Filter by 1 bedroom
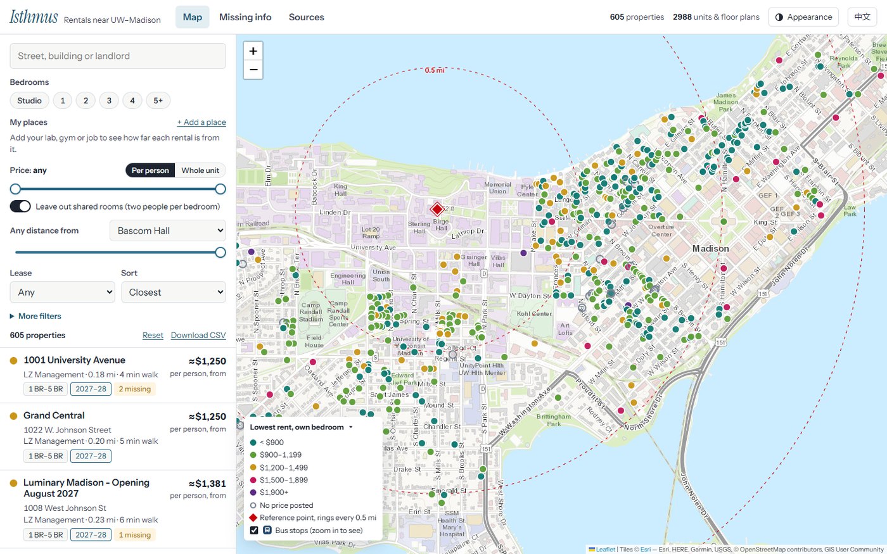887x554 pixels. tap(63, 101)
